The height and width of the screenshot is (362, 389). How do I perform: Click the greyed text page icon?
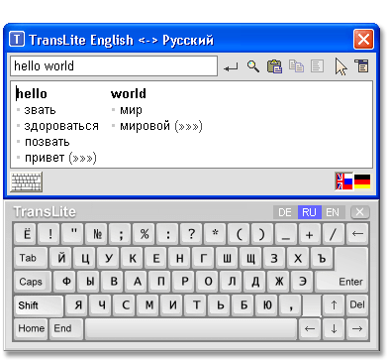click(317, 66)
